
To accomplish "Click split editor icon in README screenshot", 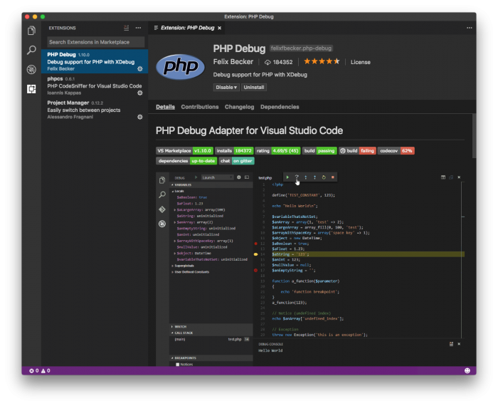I will (x=443, y=177).
